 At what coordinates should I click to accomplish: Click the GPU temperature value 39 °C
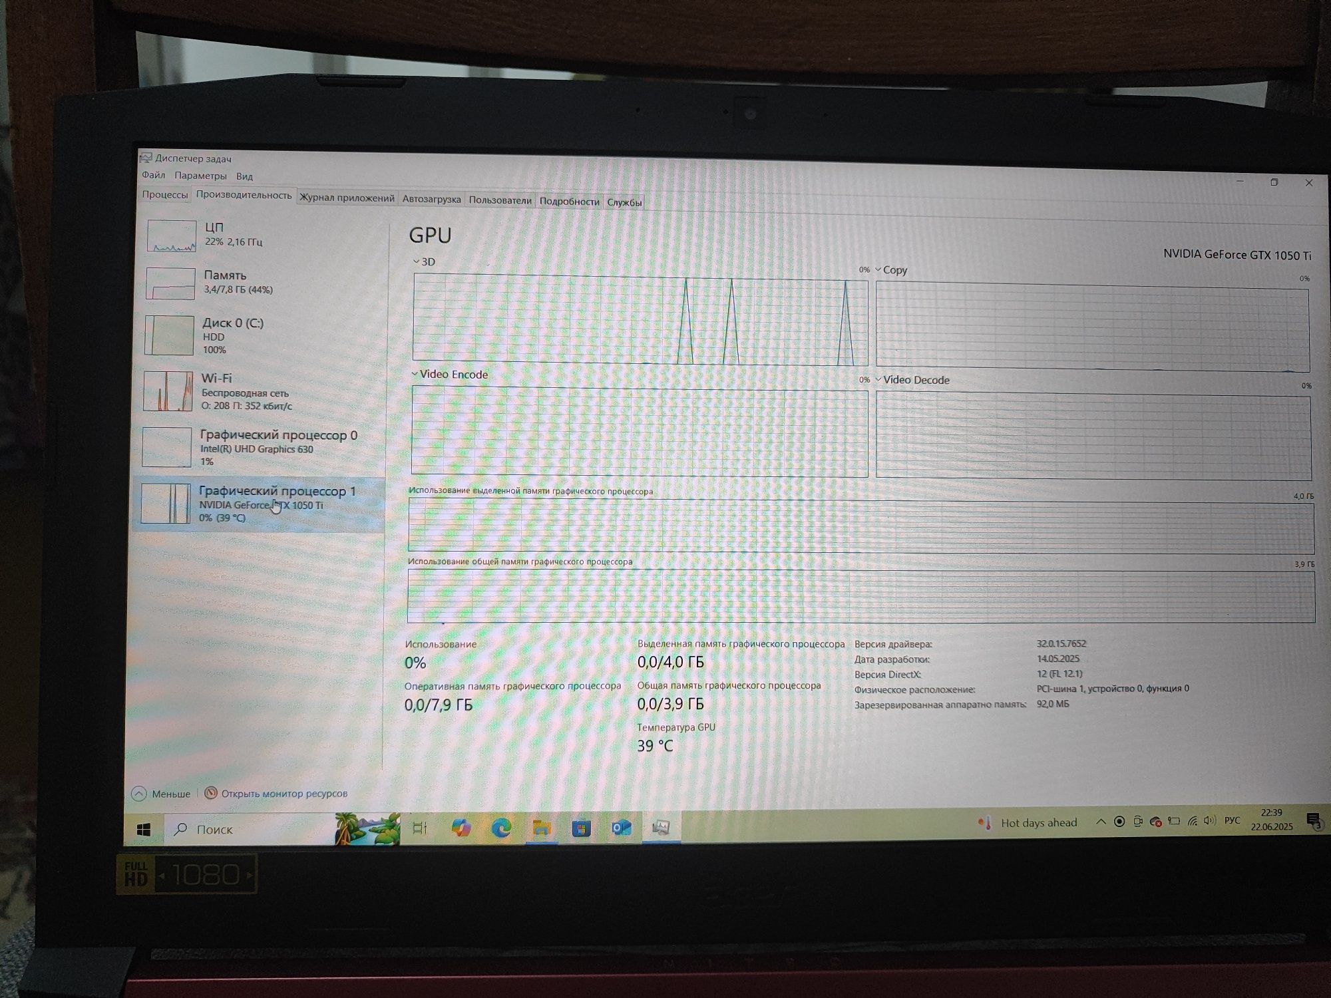(x=655, y=746)
